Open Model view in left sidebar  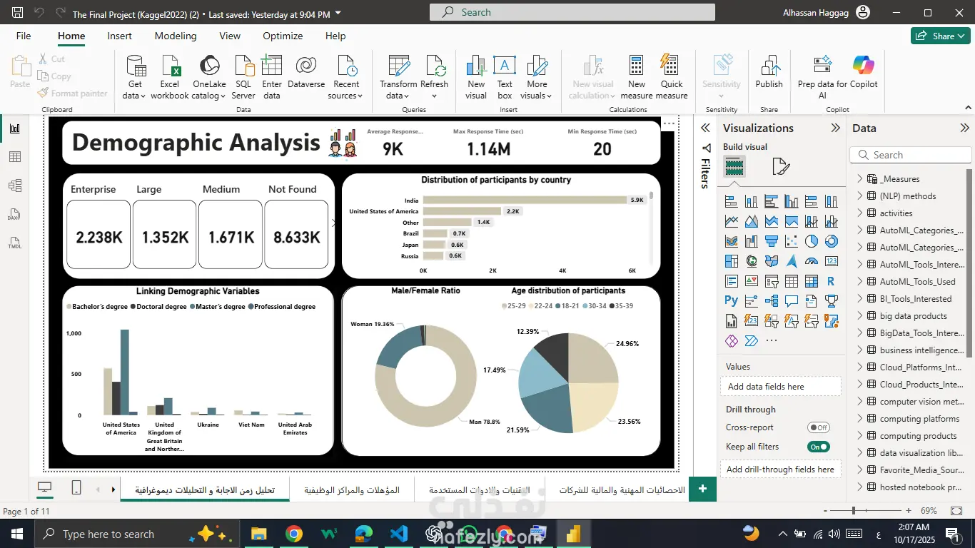coord(15,186)
